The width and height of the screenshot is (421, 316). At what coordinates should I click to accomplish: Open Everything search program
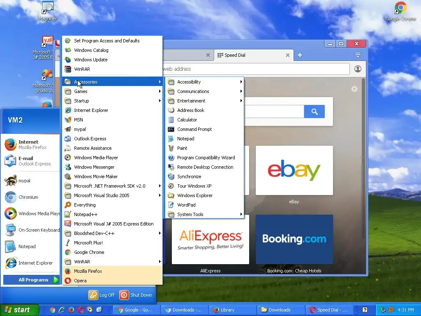point(112,205)
